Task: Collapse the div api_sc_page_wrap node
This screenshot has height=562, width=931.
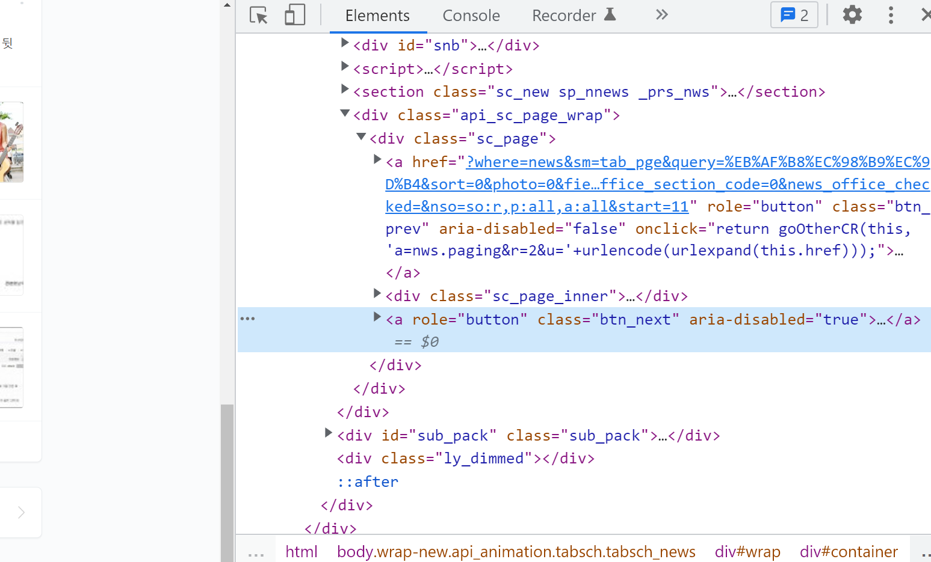Action: 345,113
